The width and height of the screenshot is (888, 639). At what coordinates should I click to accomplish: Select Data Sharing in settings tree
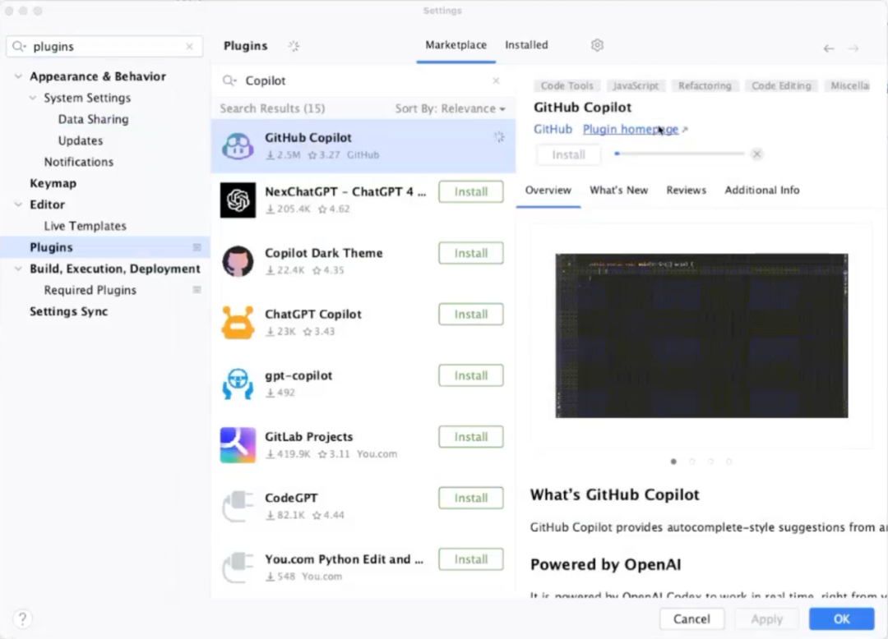[93, 119]
